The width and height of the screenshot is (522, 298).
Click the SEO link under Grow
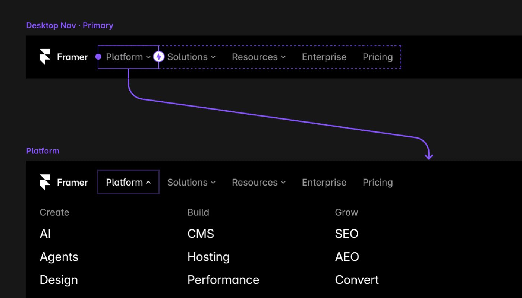point(347,234)
